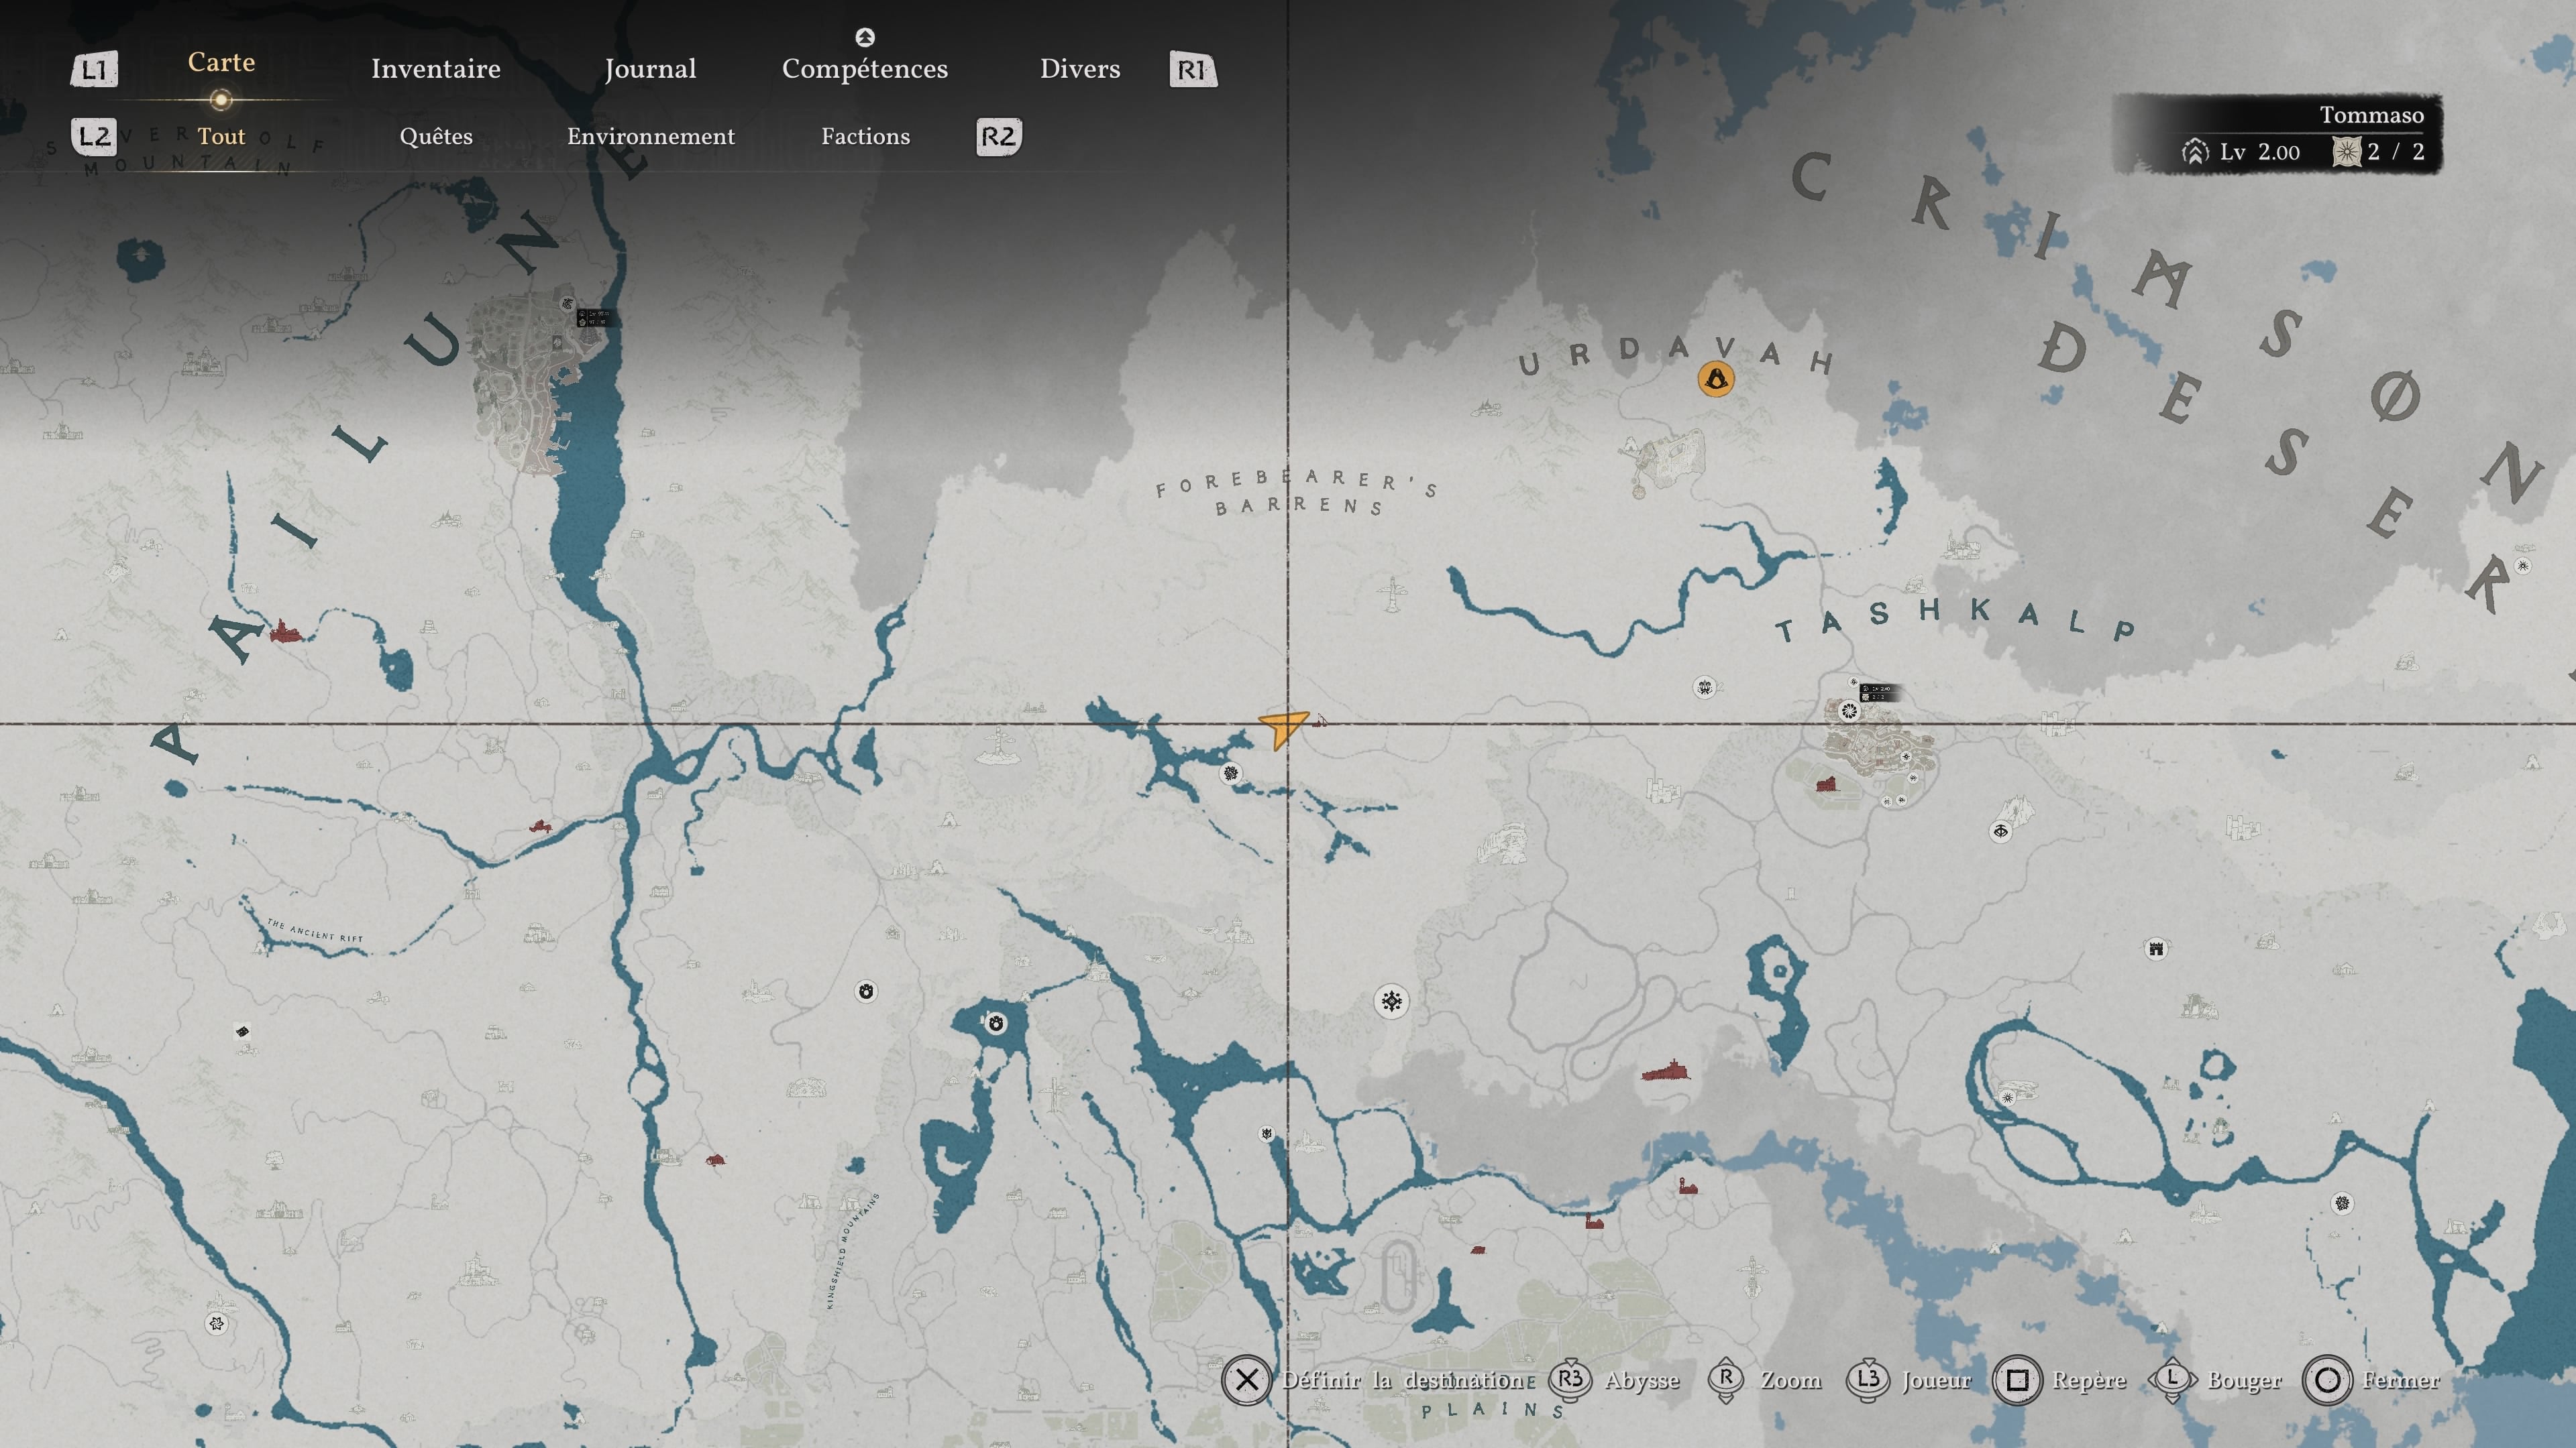This screenshot has height=1448, width=2576.
Task: Open the Journal tab
Action: coord(650,69)
